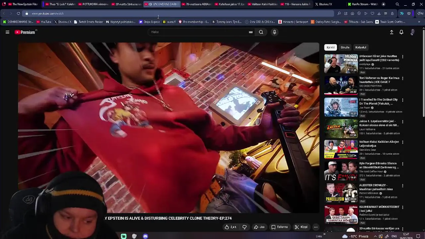Switch to Kalliellaan jakso 17 tab
425x239 pixels.
tap(230, 4)
